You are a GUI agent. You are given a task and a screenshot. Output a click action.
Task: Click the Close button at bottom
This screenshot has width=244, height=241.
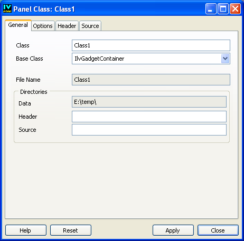tap(218, 230)
